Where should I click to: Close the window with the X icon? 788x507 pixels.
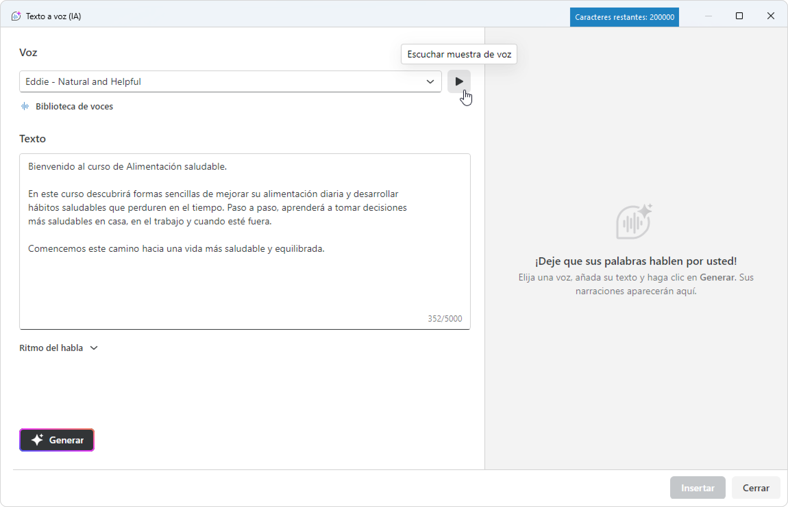point(771,16)
